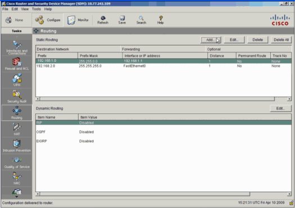Click the Delete All button

click(x=281, y=40)
